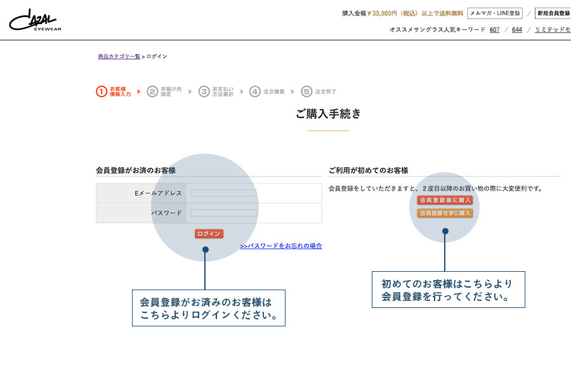This screenshot has height=381, width=571.
Task: Click 会員登録後に購入 button
Action: point(445,200)
